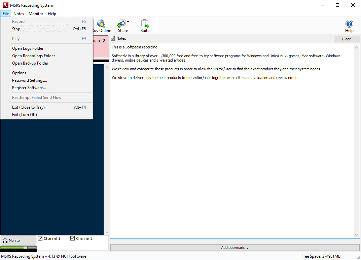This screenshot has height=260, width=361.
Task: Open the Help menu
Action: pyautogui.click(x=52, y=14)
